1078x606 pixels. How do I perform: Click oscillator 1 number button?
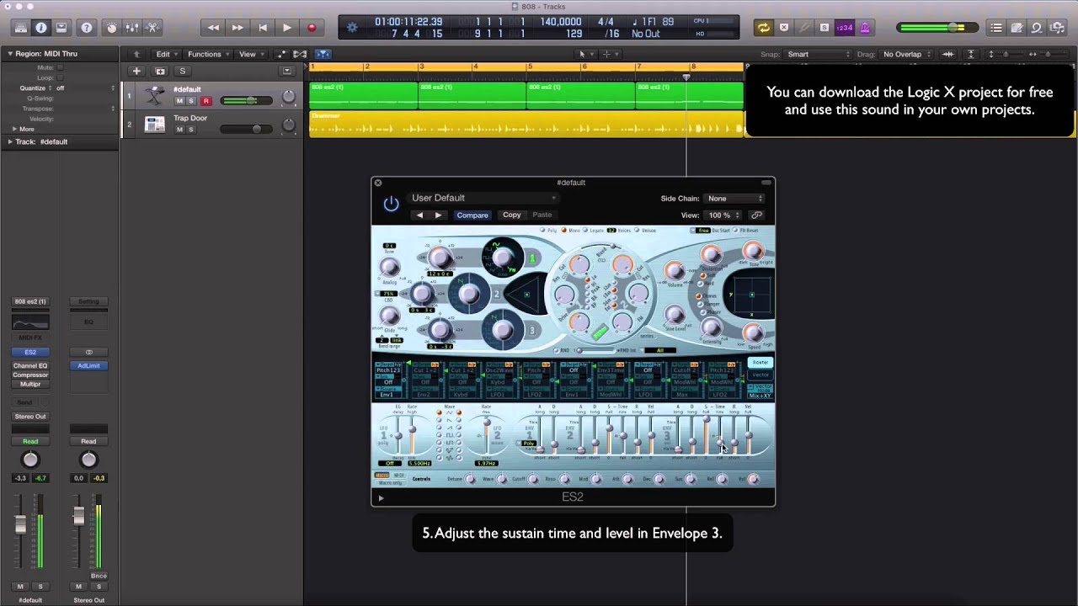(531, 258)
